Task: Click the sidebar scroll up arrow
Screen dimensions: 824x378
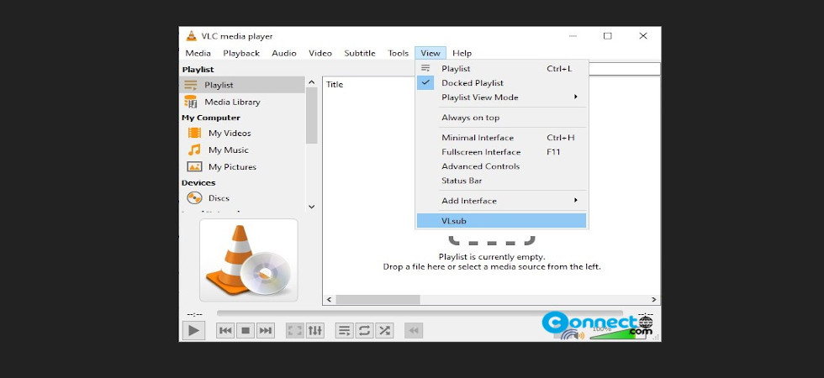Action: (312, 82)
